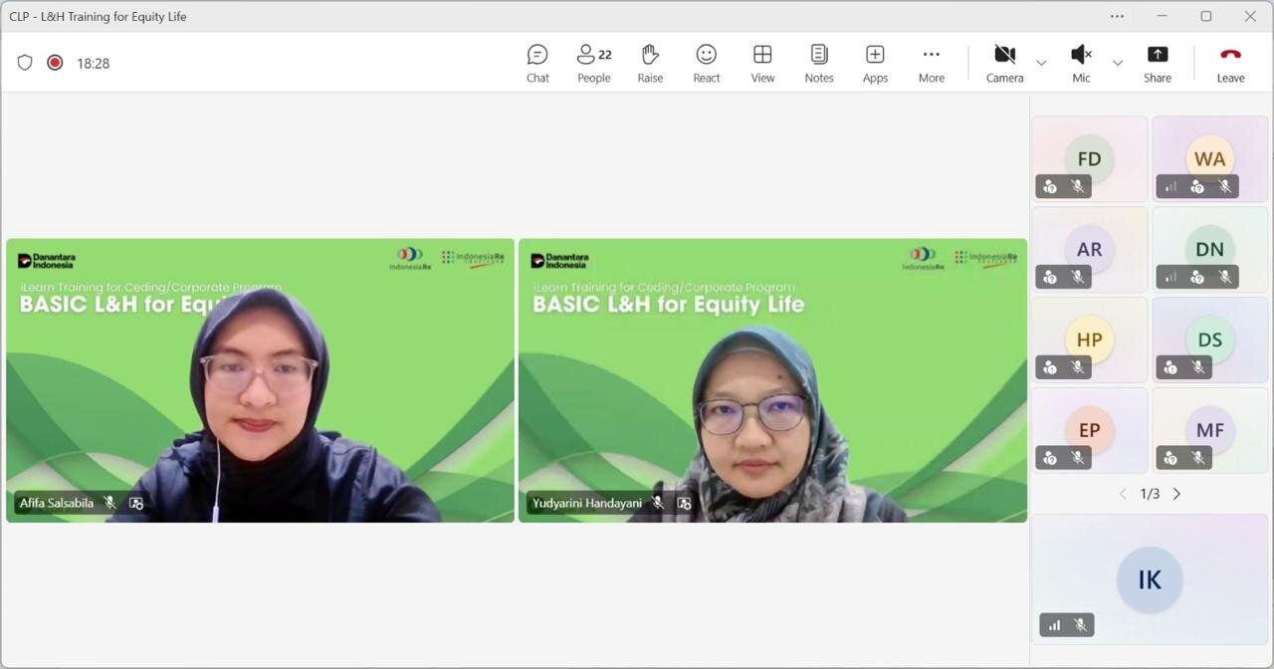This screenshot has height=669, width=1274.
Task: Select the DS participant avatar
Action: coord(1209,339)
